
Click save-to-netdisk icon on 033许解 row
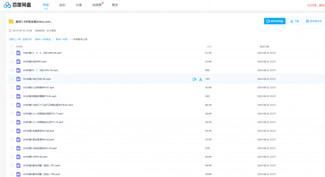(x=194, y=79)
